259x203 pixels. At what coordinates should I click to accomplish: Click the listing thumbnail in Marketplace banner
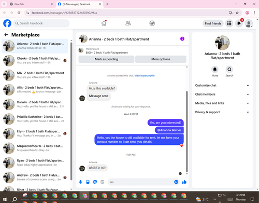pos(81,50)
